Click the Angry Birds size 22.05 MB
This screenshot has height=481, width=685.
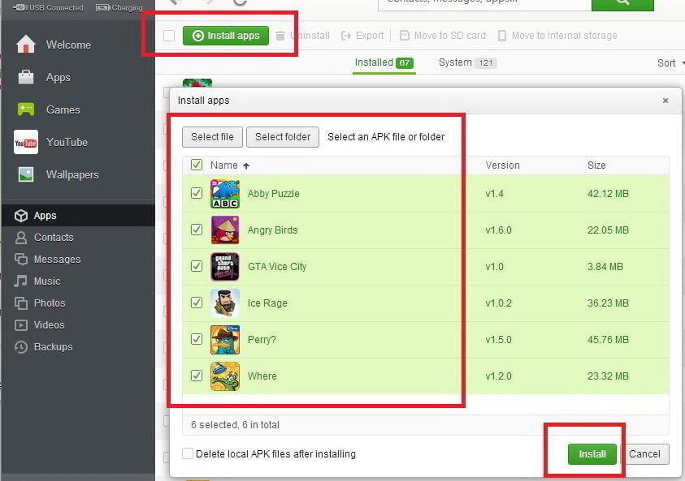click(608, 230)
